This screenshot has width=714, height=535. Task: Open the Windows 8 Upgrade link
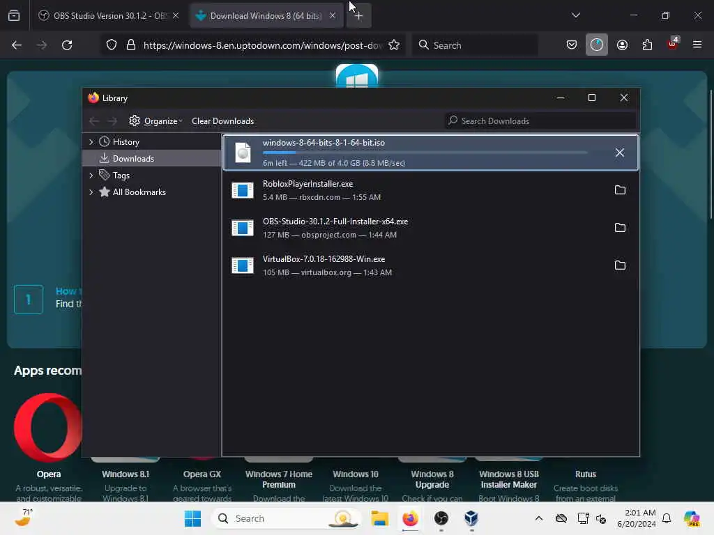click(x=432, y=481)
